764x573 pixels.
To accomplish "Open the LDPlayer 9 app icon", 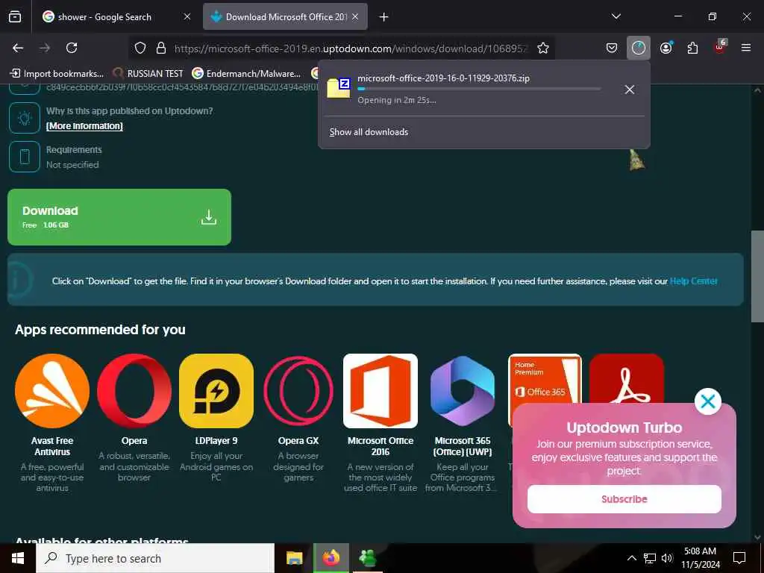I will click(x=216, y=391).
